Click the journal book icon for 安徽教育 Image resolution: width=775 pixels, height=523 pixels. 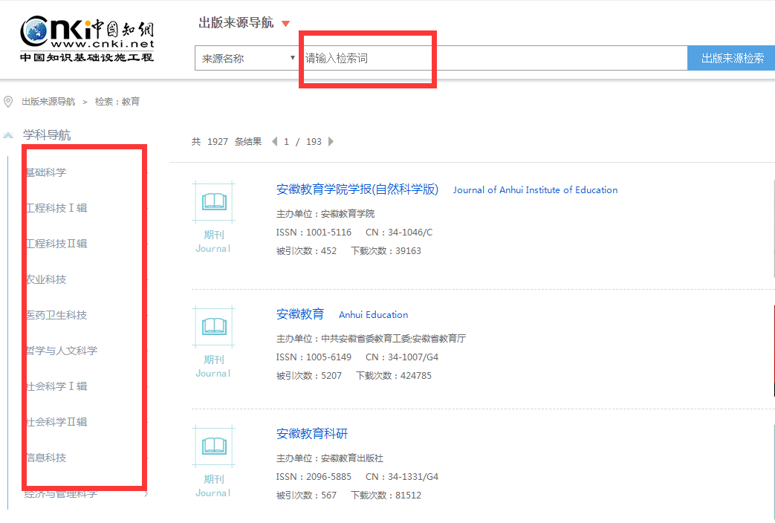click(214, 326)
